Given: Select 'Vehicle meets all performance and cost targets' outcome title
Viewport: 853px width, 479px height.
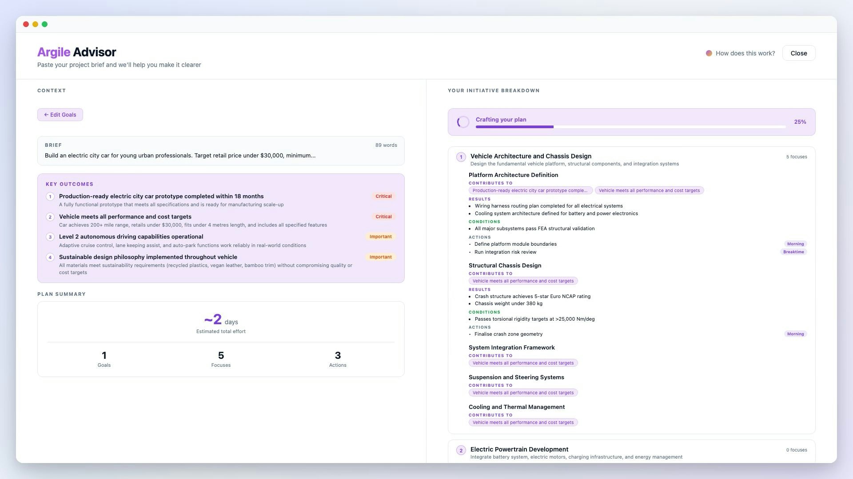Looking at the screenshot, I should (x=125, y=216).
